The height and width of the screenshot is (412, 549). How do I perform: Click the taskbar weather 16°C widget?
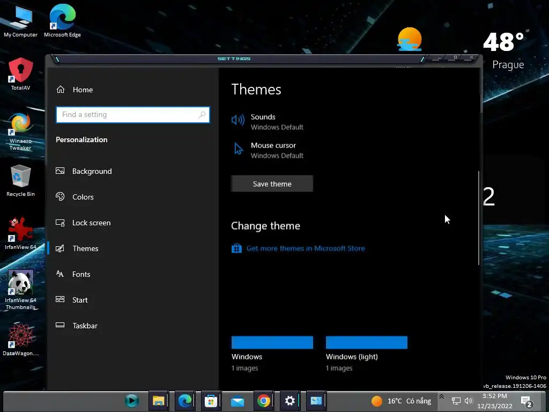point(401,401)
